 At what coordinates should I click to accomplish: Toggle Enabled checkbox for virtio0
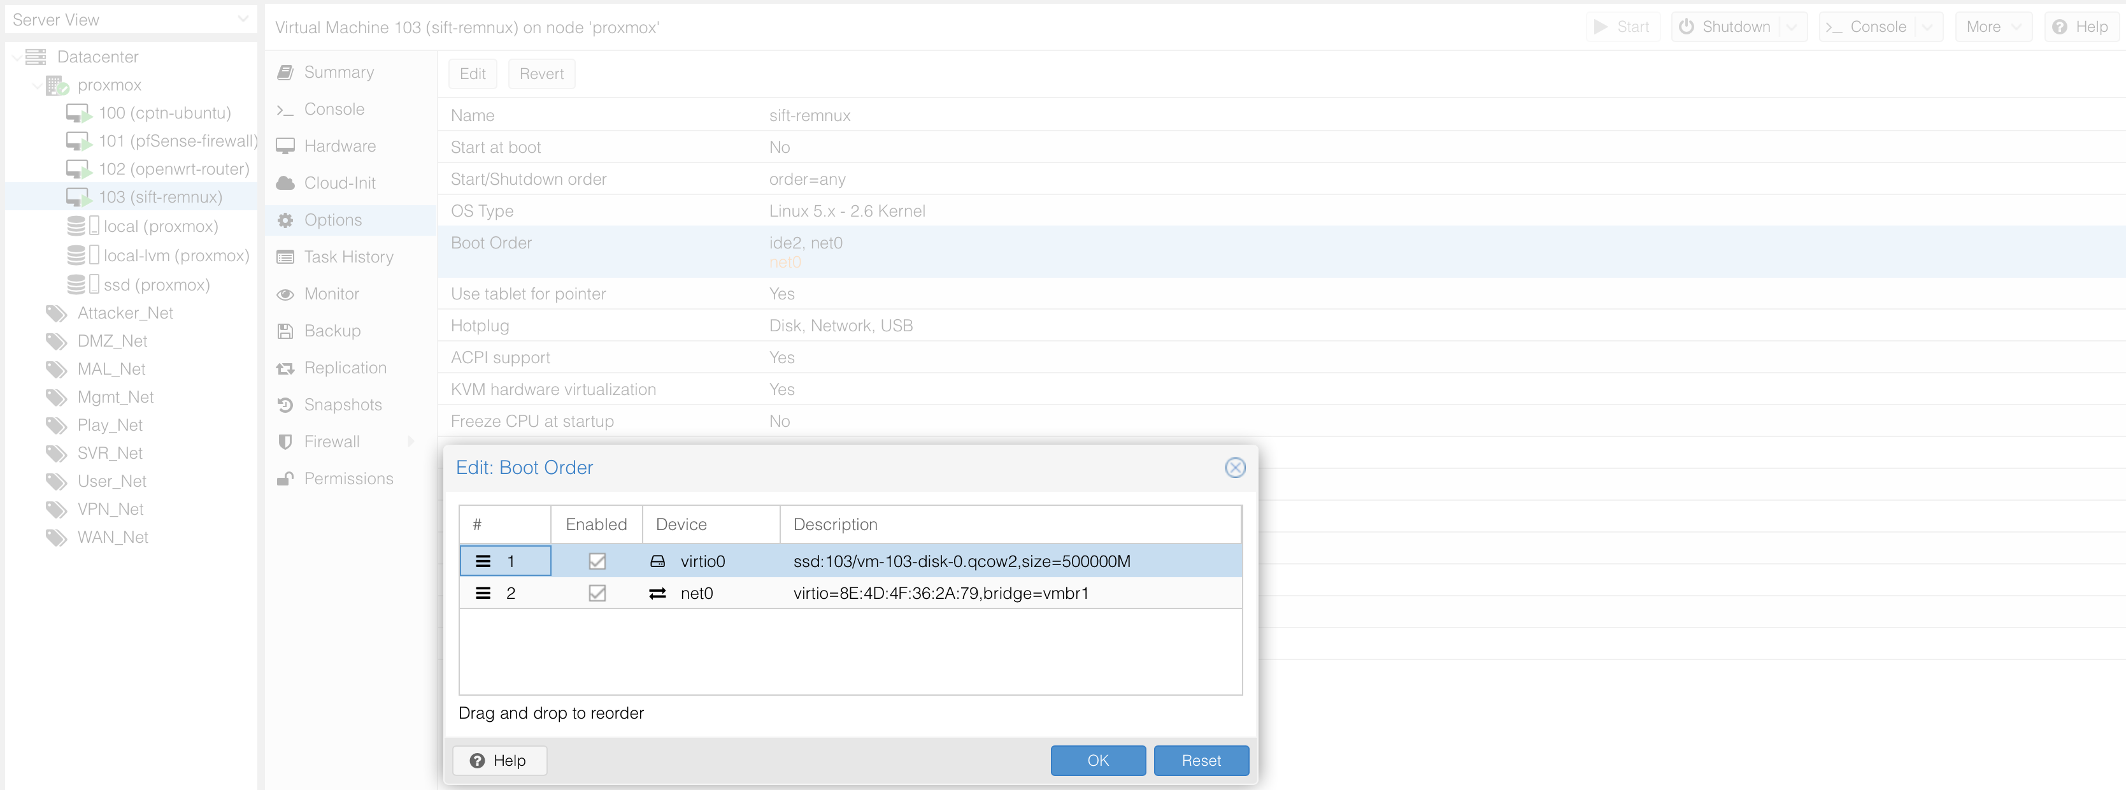coord(597,561)
